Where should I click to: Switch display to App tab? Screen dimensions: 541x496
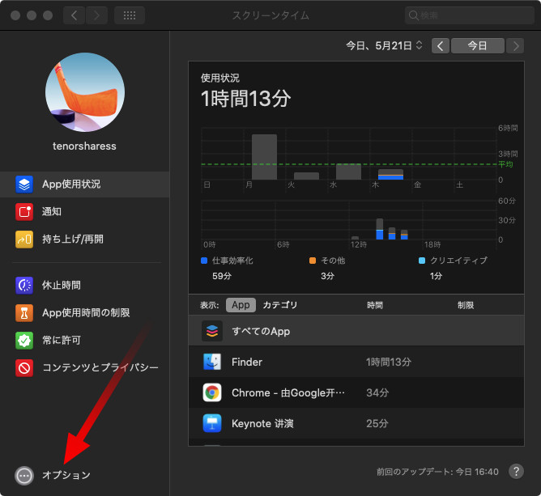click(x=241, y=305)
